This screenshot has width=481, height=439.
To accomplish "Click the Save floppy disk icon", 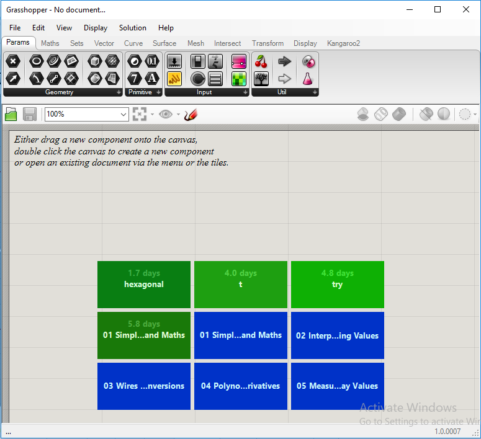I will pos(30,114).
